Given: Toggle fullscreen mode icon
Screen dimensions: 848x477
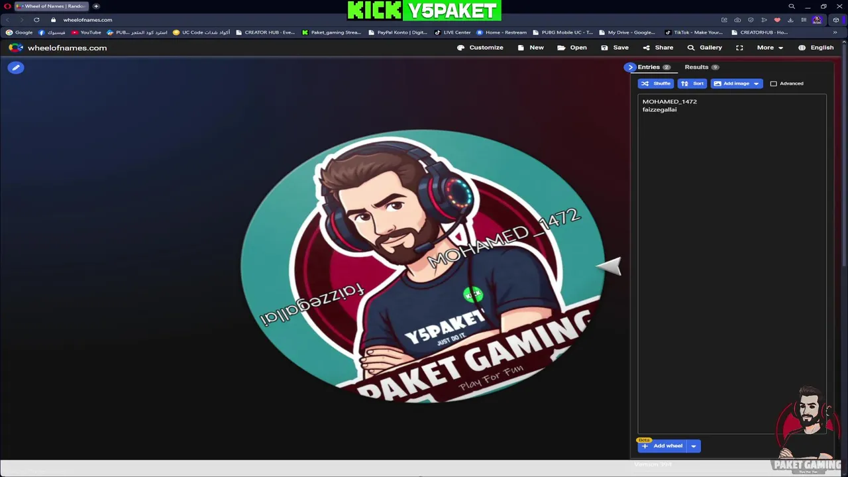Looking at the screenshot, I should tap(739, 48).
